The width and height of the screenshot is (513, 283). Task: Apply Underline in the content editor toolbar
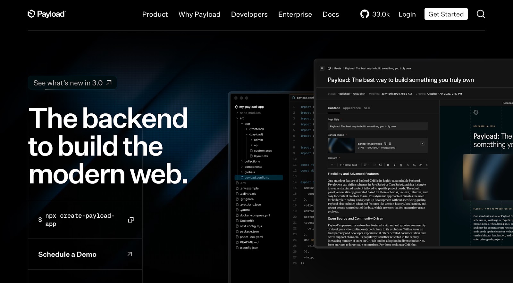pyautogui.click(x=401, y=165)
